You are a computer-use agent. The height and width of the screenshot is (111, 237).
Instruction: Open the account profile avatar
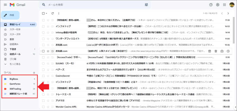tap(232, 5)
